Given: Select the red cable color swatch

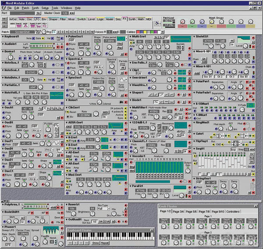Looking at the screenshot, I should pyautogui.click(x=138, y=32).
